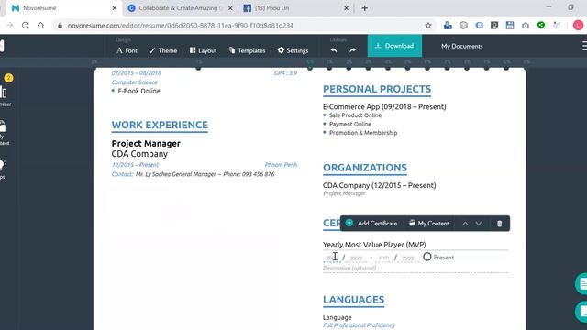Screen dimensions: 587x330
Task: Open the My Content sidebar panel
Action: 5,134
